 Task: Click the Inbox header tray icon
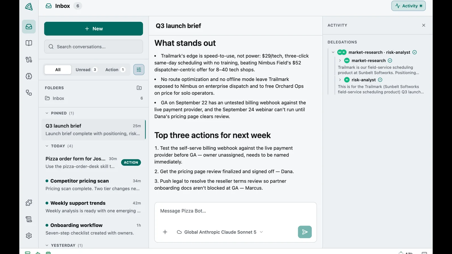coord(49,6)
